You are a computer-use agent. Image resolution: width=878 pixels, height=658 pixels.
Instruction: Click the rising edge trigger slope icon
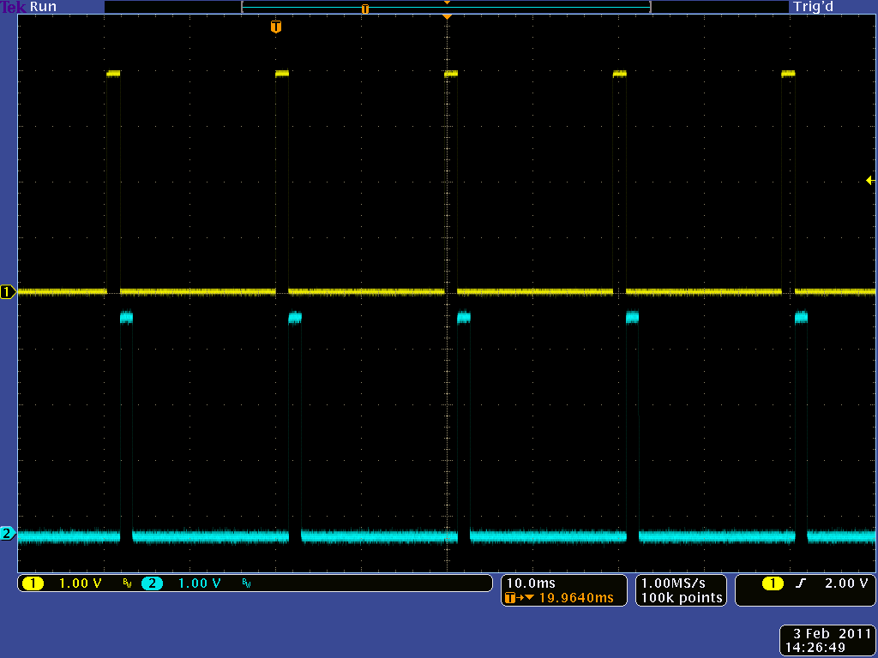click(801, 583)
